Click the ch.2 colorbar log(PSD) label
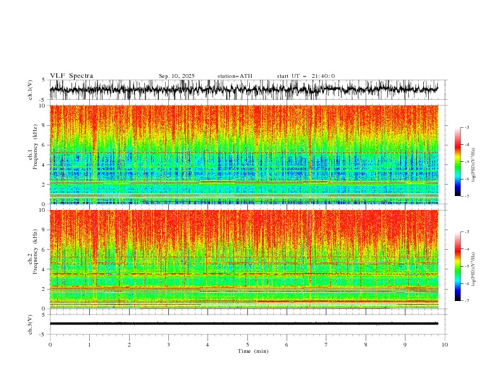The image size is (501, 387). pyautogui.click(x=474, y=269)
